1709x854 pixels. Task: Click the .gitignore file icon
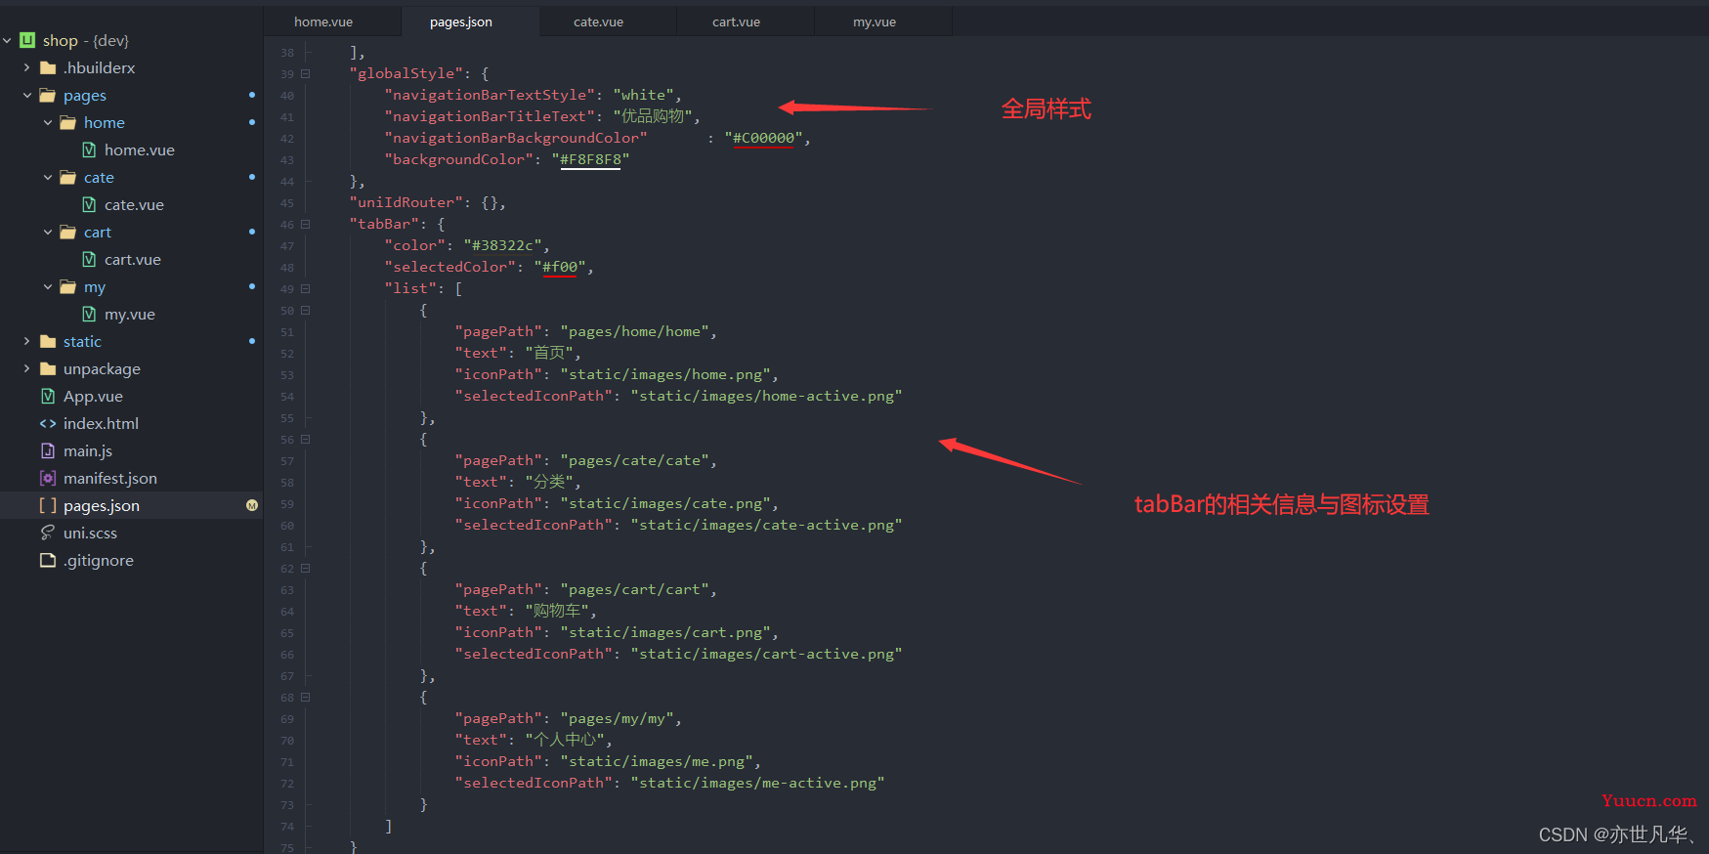(x=48, y=560)
